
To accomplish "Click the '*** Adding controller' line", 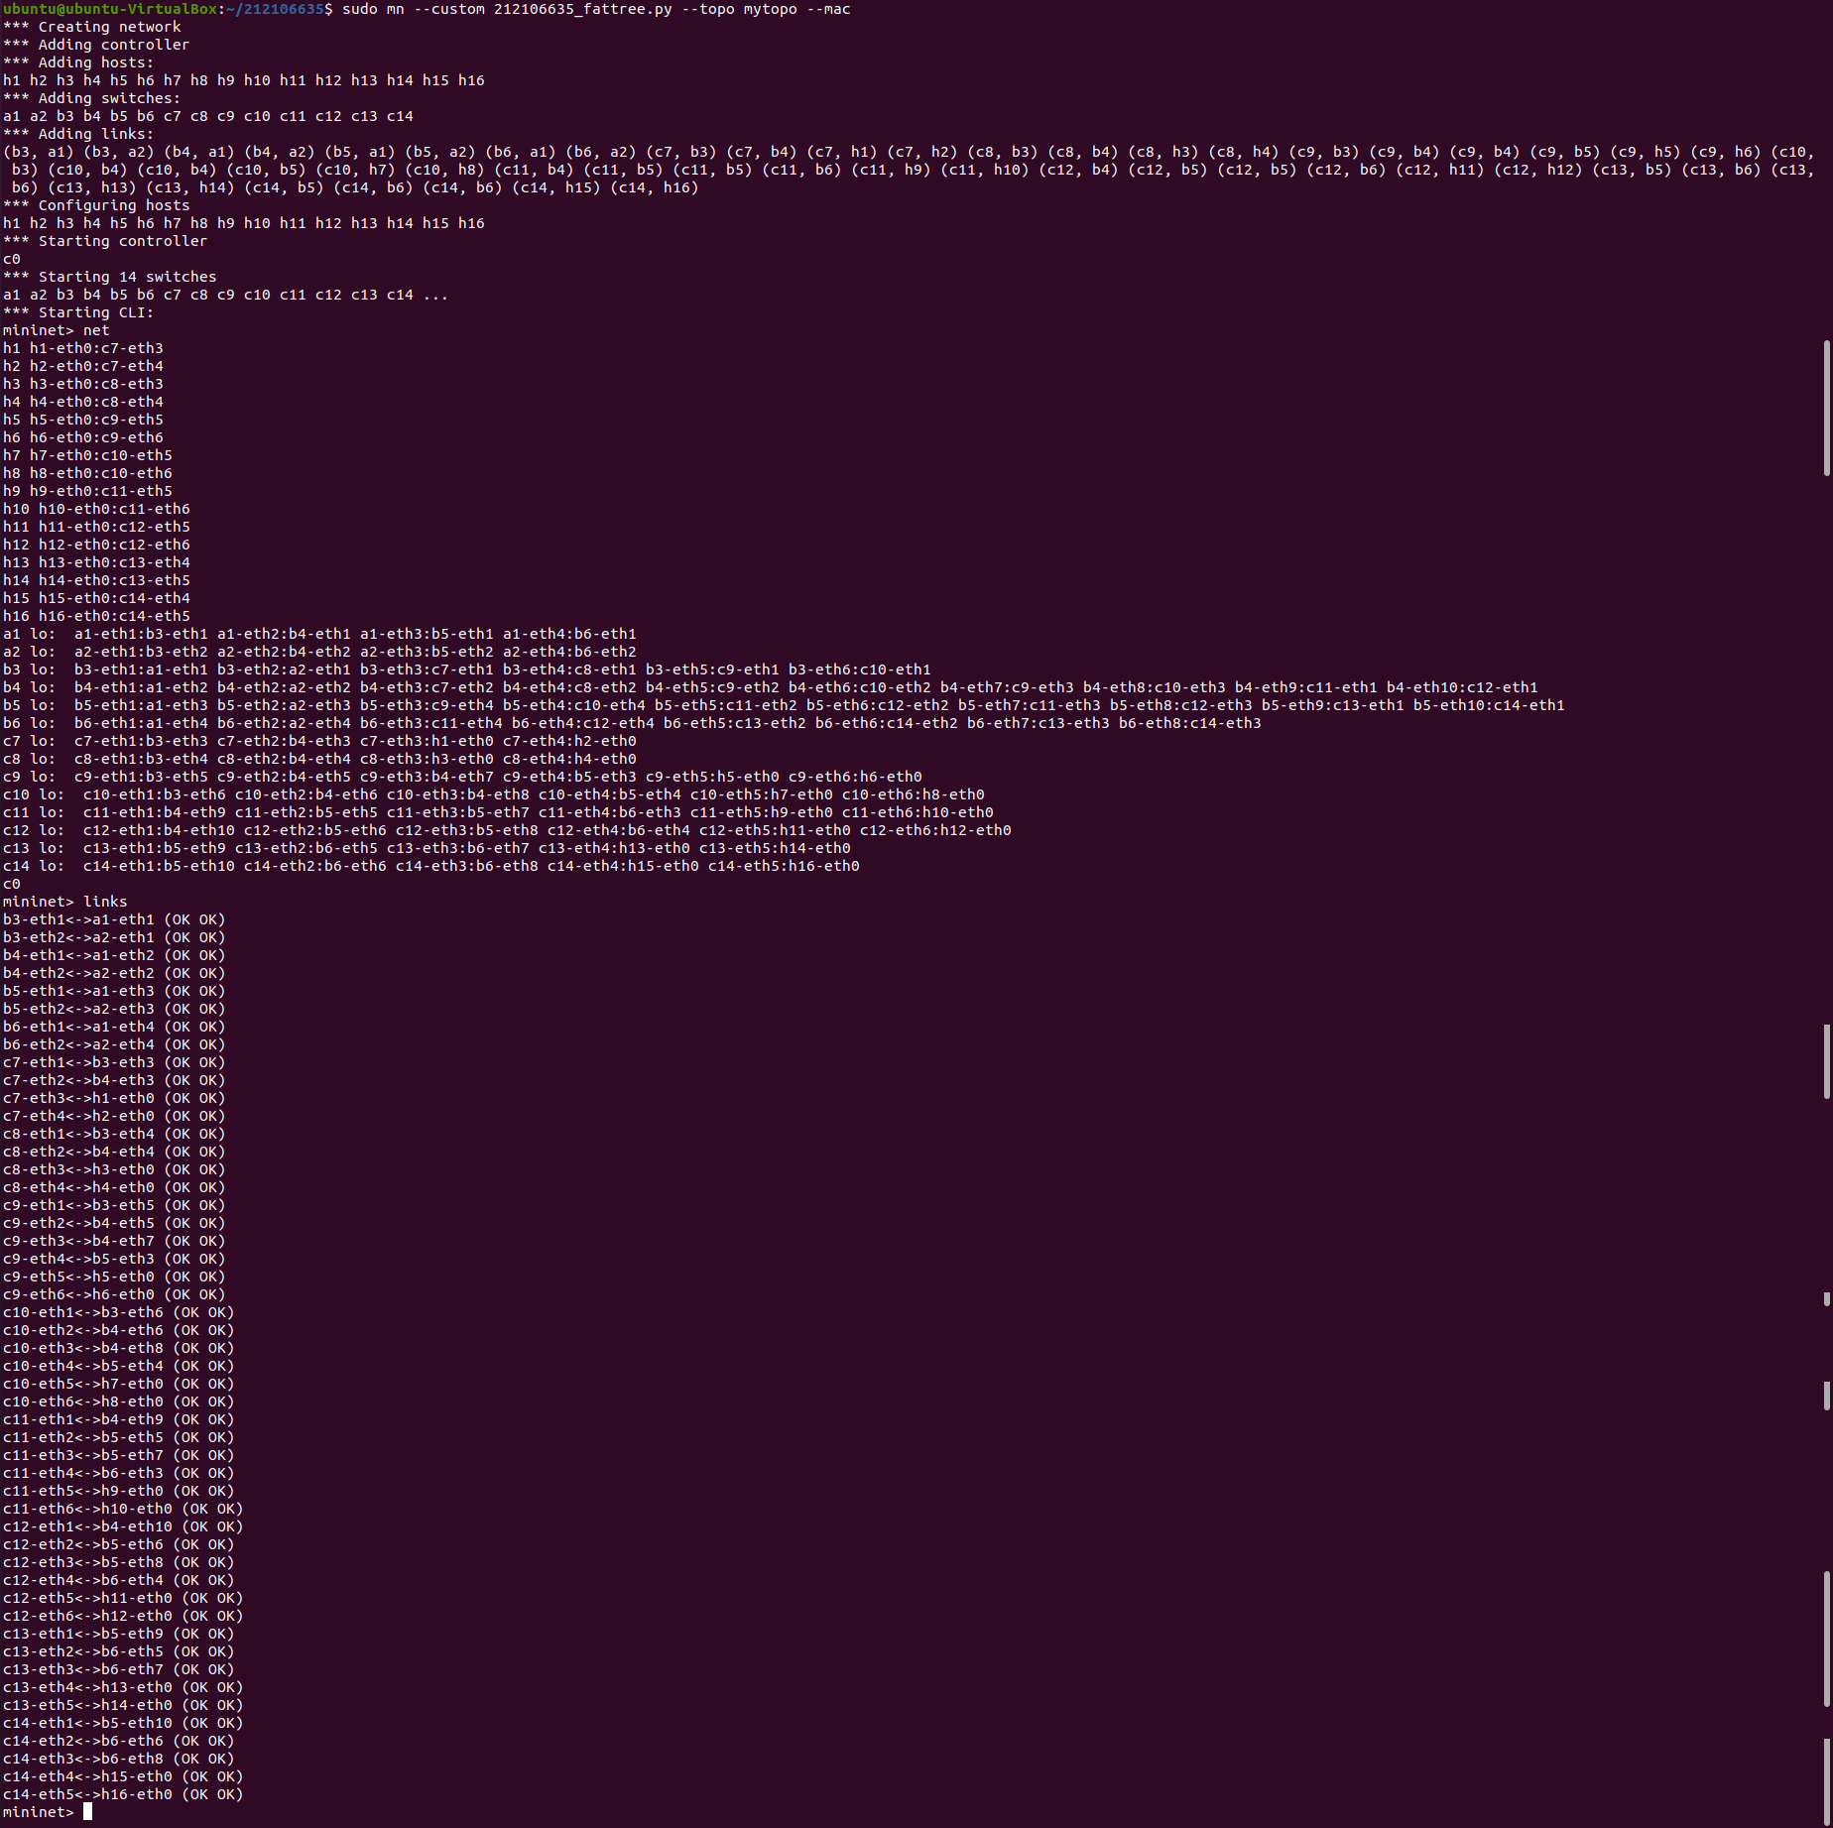I will click(96, 45).
